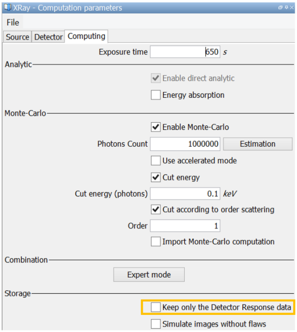Uncheck Cut according to order scattering
The image size is (297, 332).
coord(156,209)
